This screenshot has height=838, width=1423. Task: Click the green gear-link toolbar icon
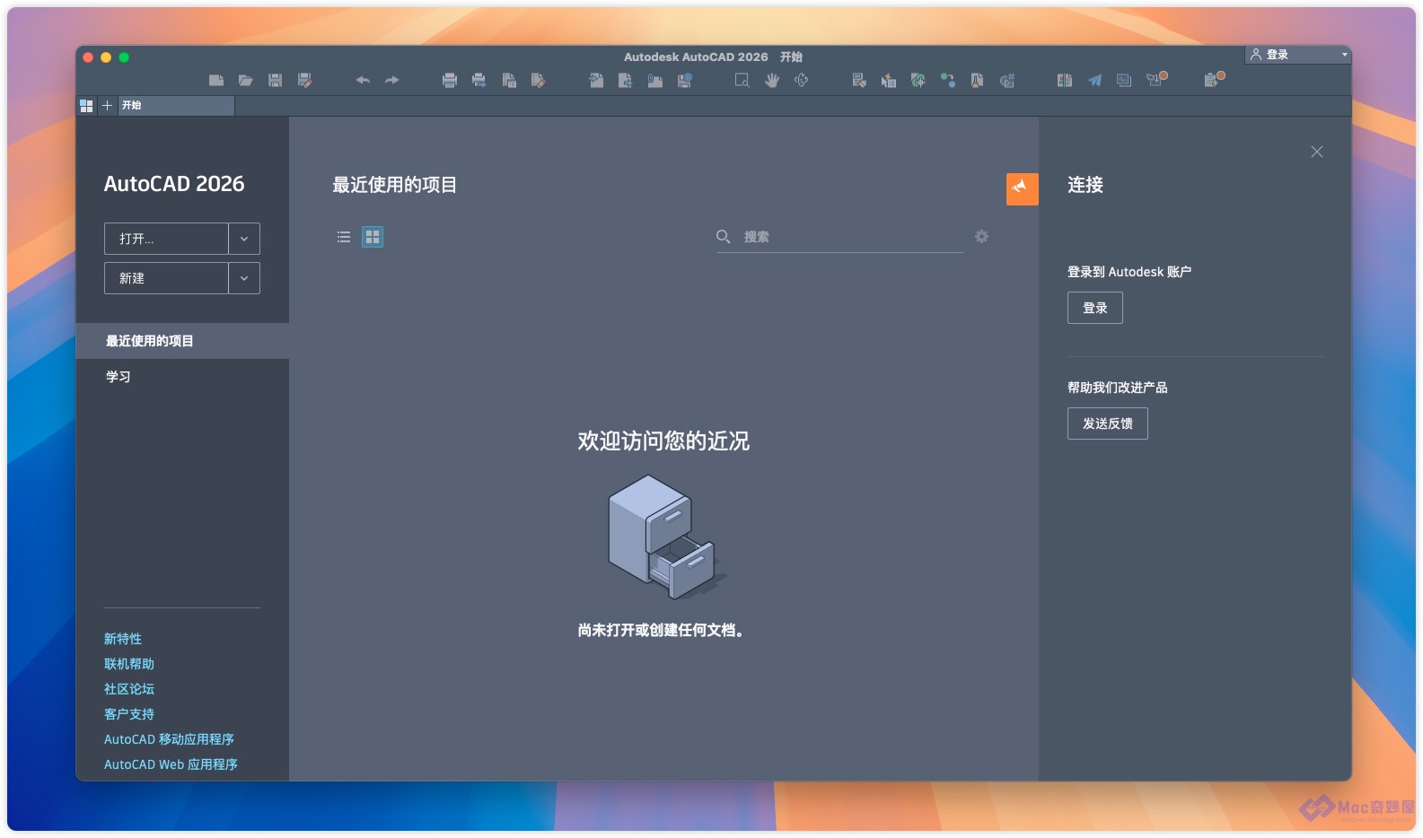coord(918,80)
